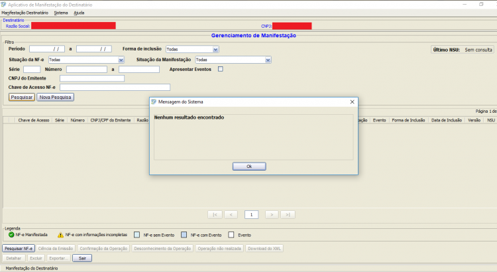This screenshot has height=272, width=497.
Task: Click the Número column header
Action: point(78,120)
